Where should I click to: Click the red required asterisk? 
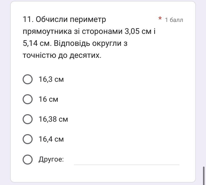(160, 19)
